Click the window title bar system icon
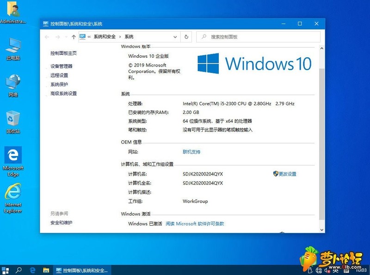The height and width of the screenshot is (275, 370). point(46,24)
